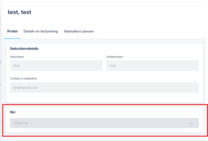Click 'test' text in Voornaam field
This screenshot has width=208, height=141.
tap(16, 66)
